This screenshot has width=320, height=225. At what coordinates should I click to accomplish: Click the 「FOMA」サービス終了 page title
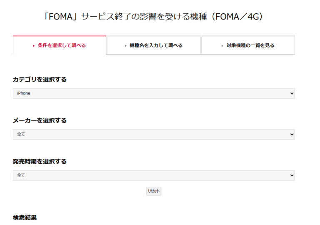coord(154,17)
